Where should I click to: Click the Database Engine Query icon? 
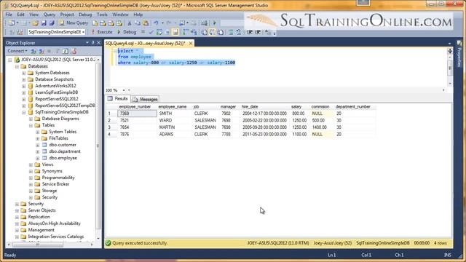(x=95, y=23)
